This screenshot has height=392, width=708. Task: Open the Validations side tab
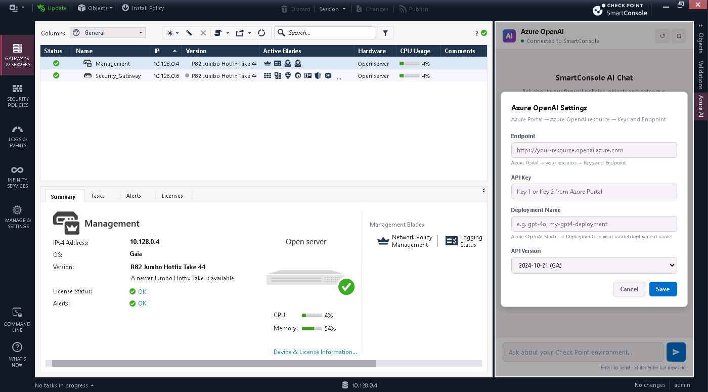701,75
